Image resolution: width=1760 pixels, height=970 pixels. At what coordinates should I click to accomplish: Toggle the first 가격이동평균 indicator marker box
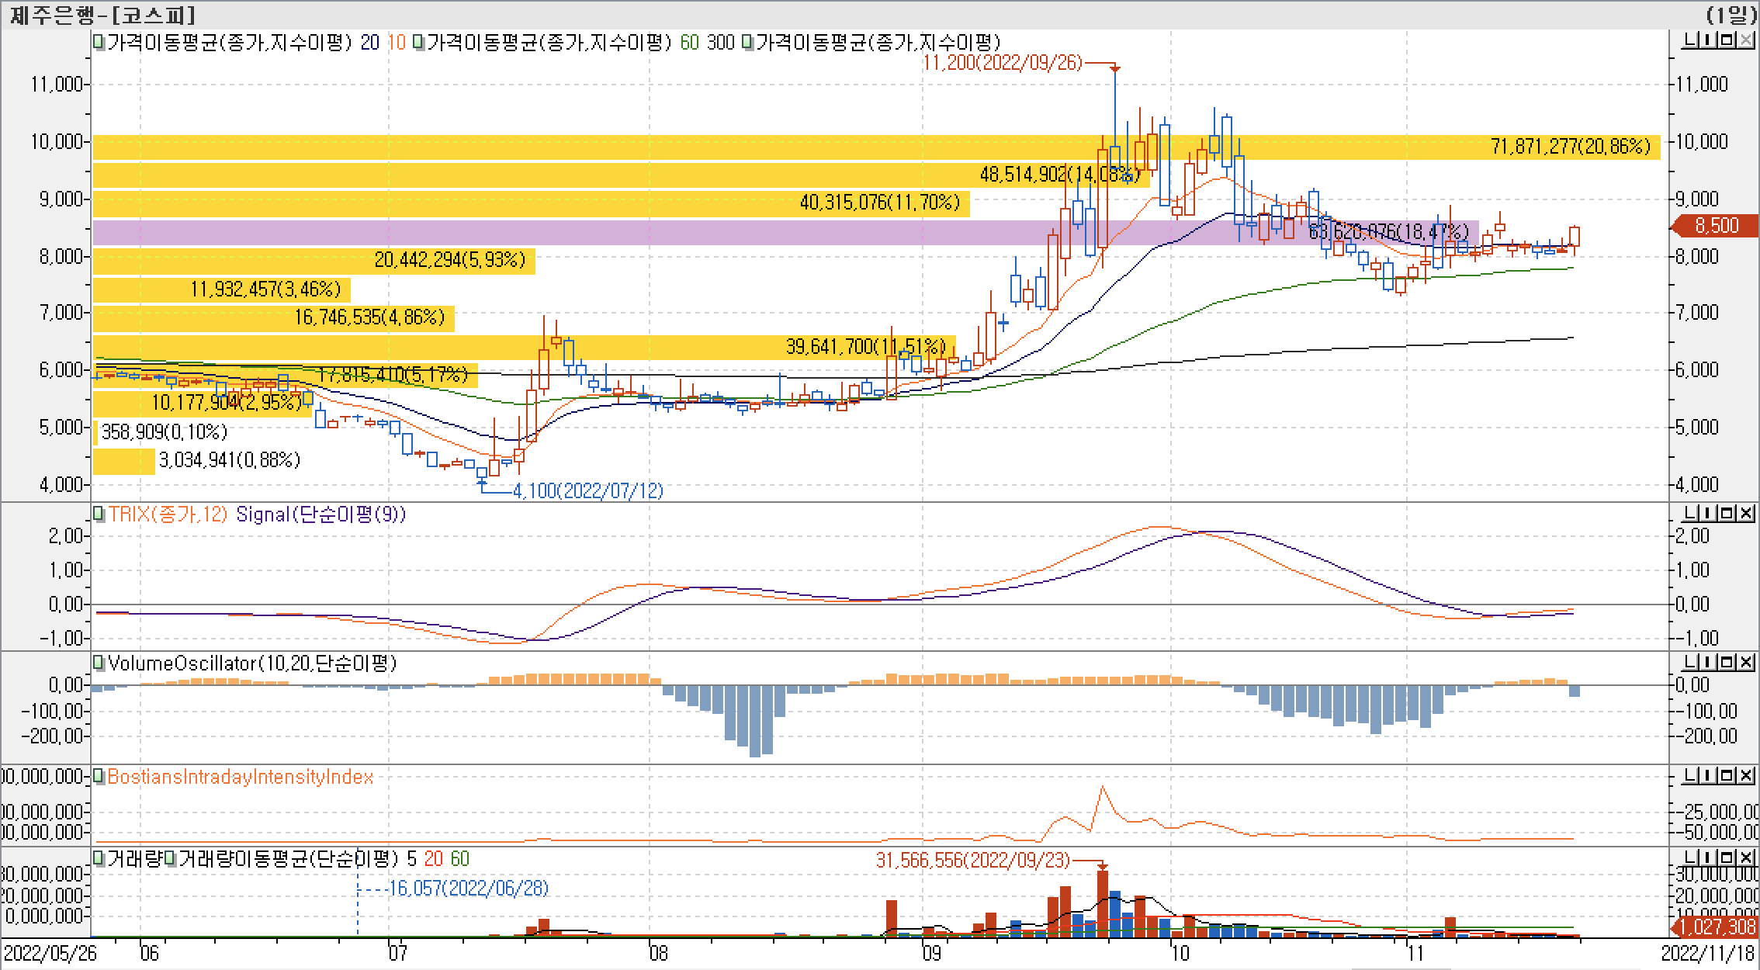[x=99, y=42]
